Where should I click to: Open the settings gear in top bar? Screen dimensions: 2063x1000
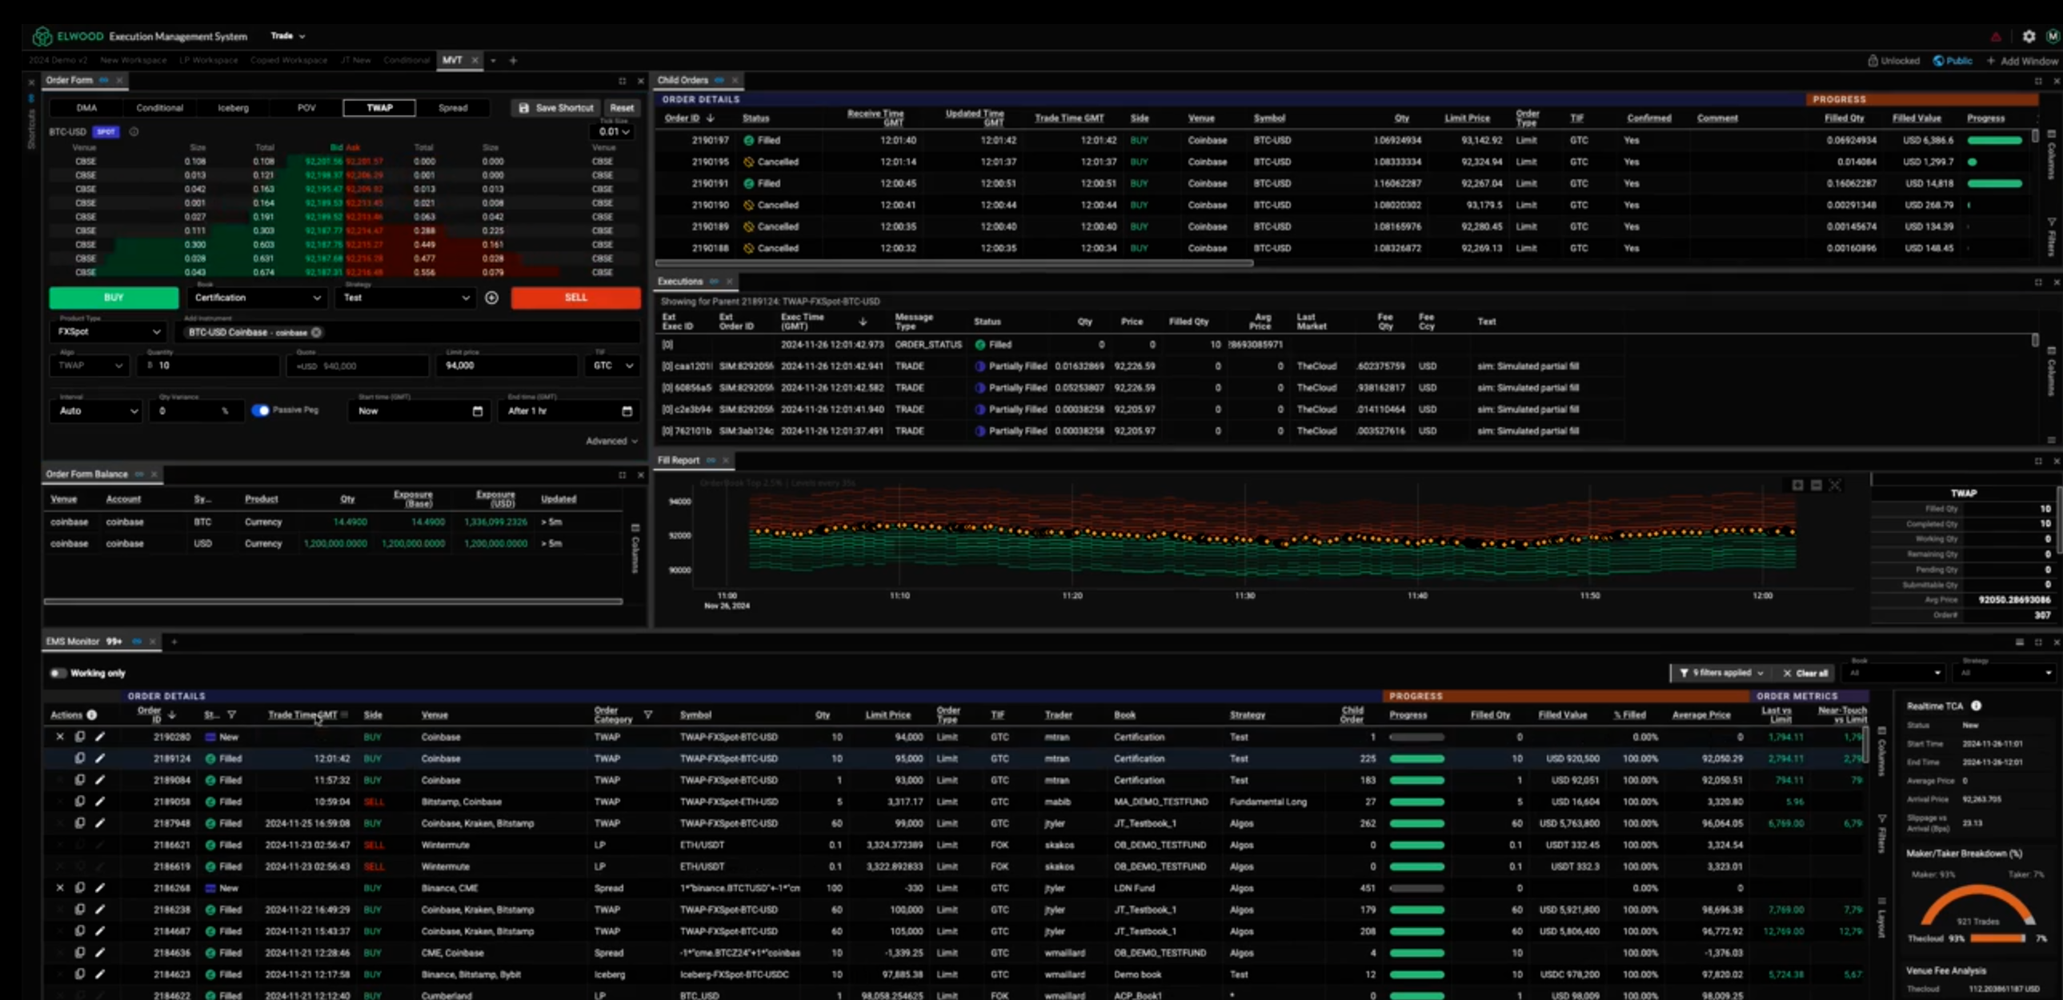pyautogui.click(x=2029, y=36)
